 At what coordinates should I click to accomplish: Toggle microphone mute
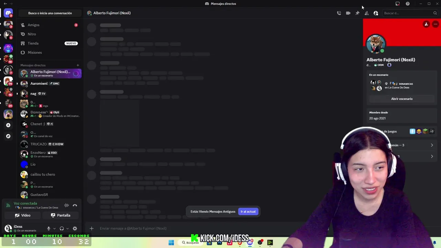point(49,228)
